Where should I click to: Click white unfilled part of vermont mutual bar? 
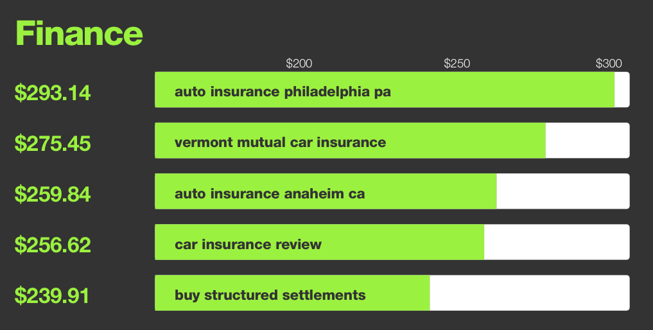pos(587,141)
